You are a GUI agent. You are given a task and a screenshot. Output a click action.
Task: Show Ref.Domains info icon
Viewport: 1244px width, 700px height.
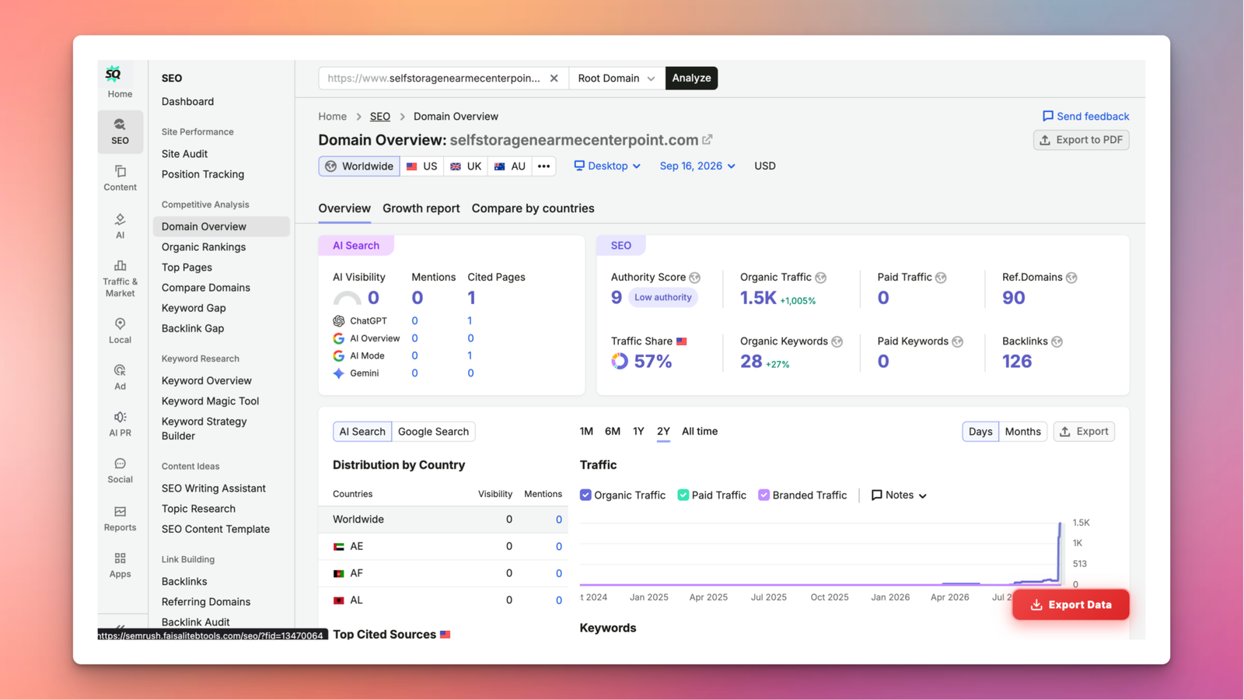(1071, 278)
